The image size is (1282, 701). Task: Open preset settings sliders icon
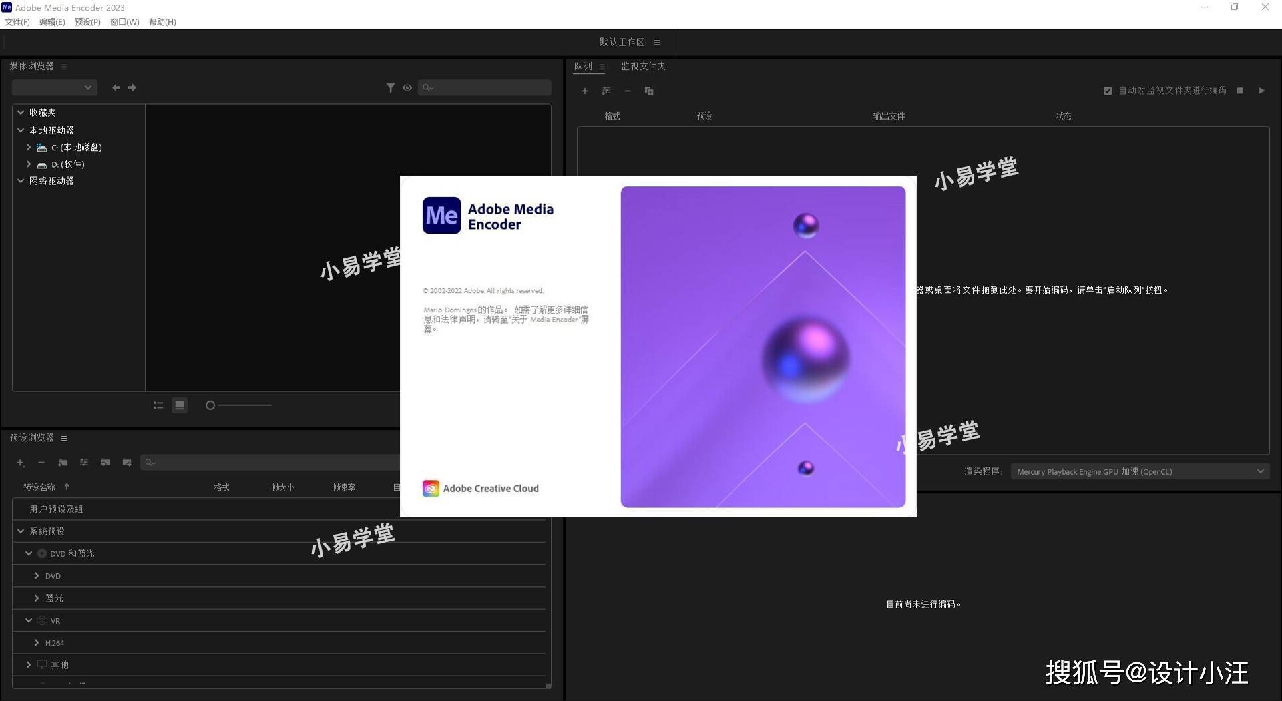click(x=84, y=463)
